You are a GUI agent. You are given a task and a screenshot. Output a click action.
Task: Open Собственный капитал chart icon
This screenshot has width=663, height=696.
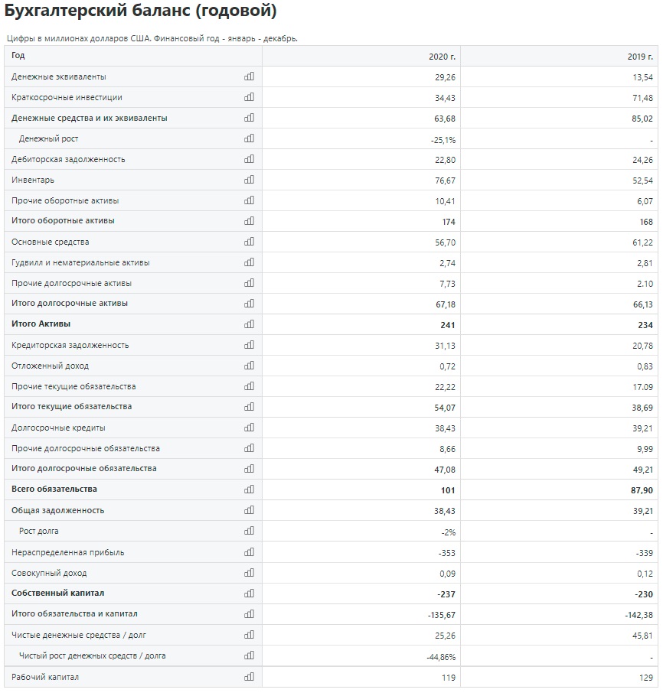click(x=250, y=594)
